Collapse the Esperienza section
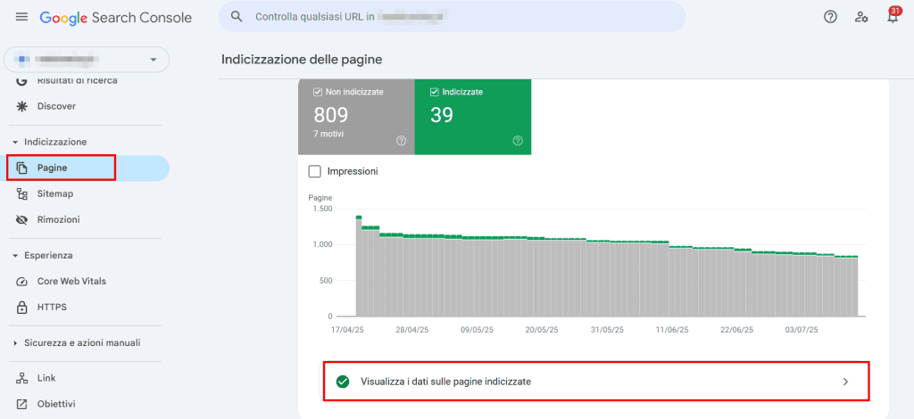Image resolution: width=914 pixels, height=419 pixels. 15,256
